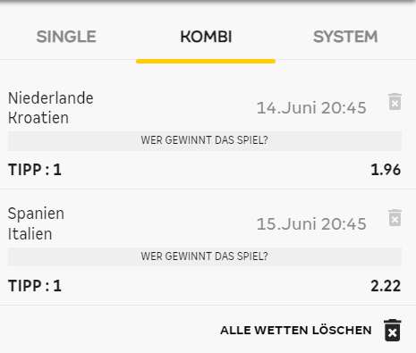Click the Spanien team name
Viewport: 416px width, 353px height.
(36, 214)
